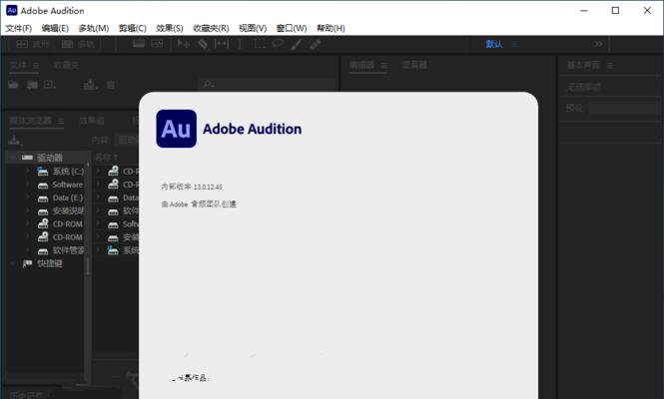The image size is (664, 399).
Task: Collapse the 快捷键 shortcuts node
Action: tap(14, 263)
